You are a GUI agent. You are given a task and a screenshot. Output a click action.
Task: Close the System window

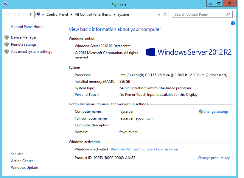click(229, 3)
